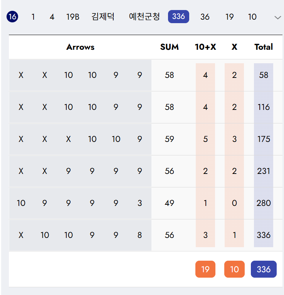Click running total 175
Image resolution: width=284 pixels, height=295 pixels.
pos(264,139)
